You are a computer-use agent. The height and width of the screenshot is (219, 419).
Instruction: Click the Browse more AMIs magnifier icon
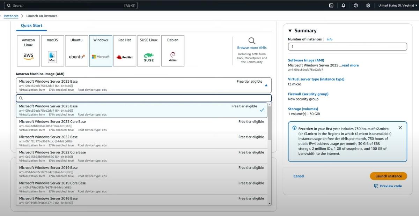252,41
